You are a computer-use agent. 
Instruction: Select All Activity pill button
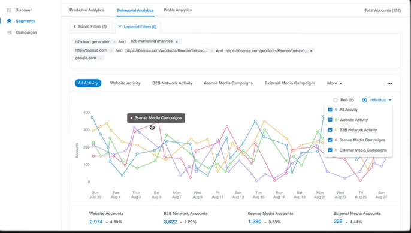point(88,83)
